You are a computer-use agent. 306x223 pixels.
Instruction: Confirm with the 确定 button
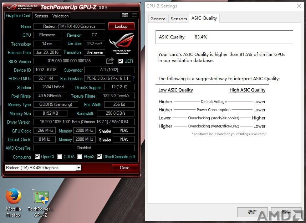tap(253, 212)
